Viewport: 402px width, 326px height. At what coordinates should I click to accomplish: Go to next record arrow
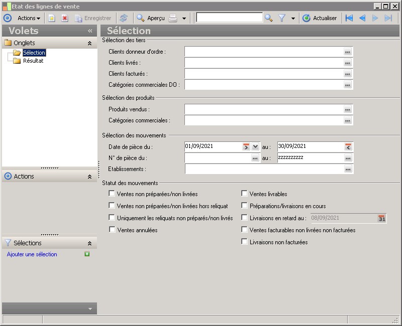(375, 18)
